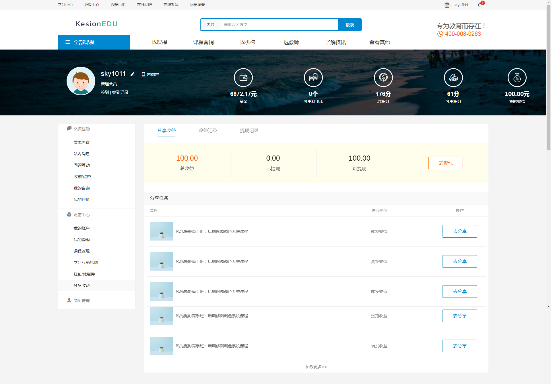Click the pencil edit icon beside sky1011
This screenshot has height=384, width=551.
click(133, 74)
